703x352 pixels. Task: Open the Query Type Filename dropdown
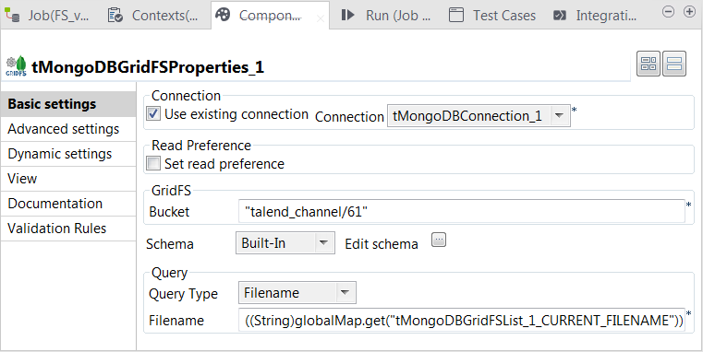pos(297,293)
